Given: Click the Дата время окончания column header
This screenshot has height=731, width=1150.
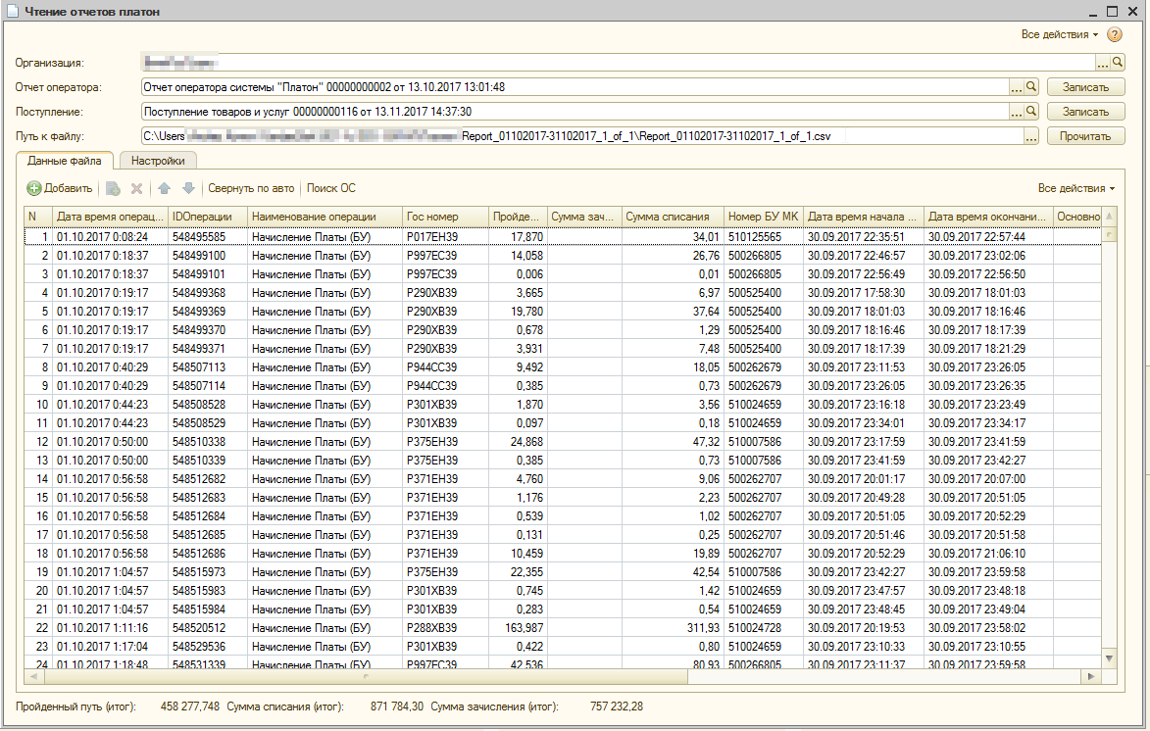Looking at the screenshot, I should click(988, 217).
